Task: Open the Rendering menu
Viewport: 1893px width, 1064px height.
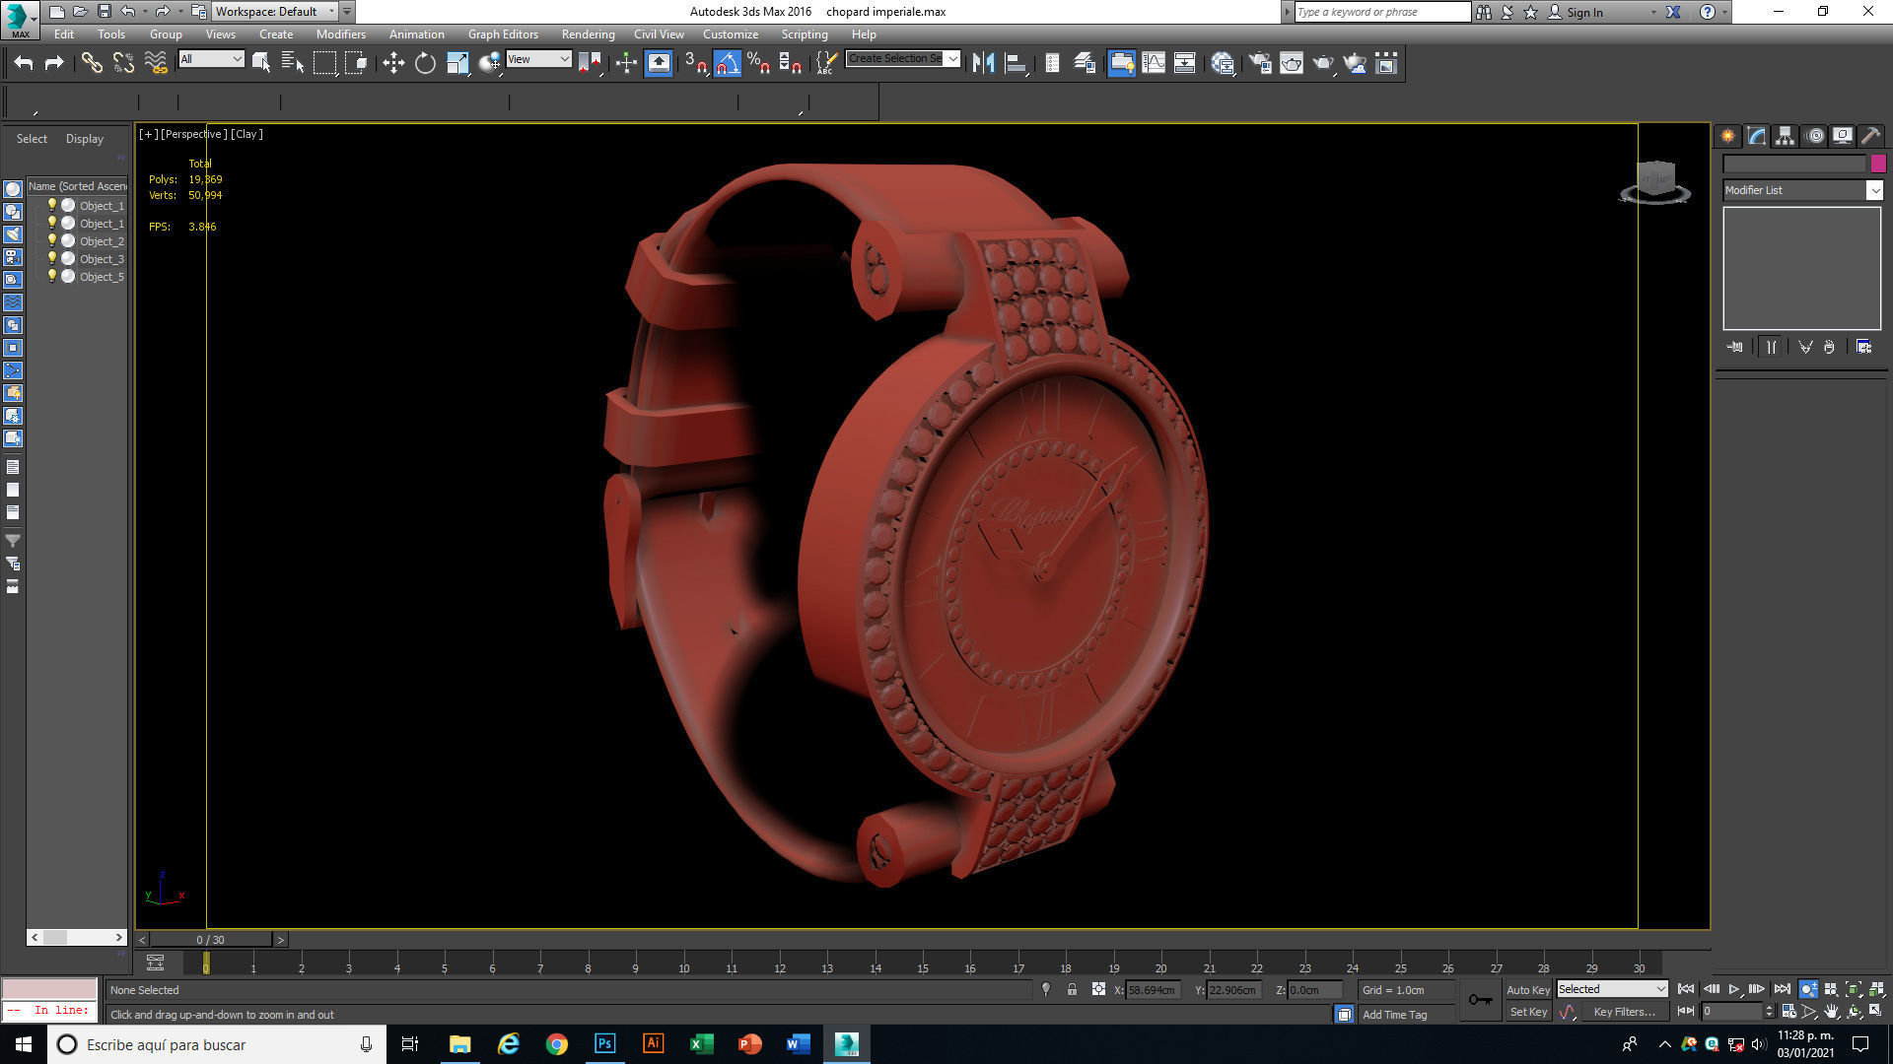Action: pyautogui.click(x=588, y=34)
